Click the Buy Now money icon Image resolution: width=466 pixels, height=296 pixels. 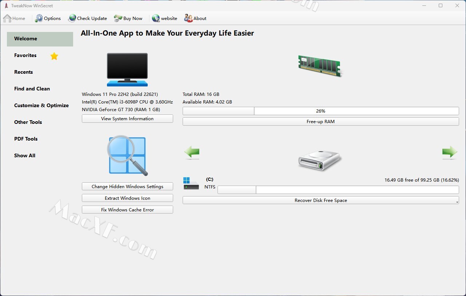(118, 18)
